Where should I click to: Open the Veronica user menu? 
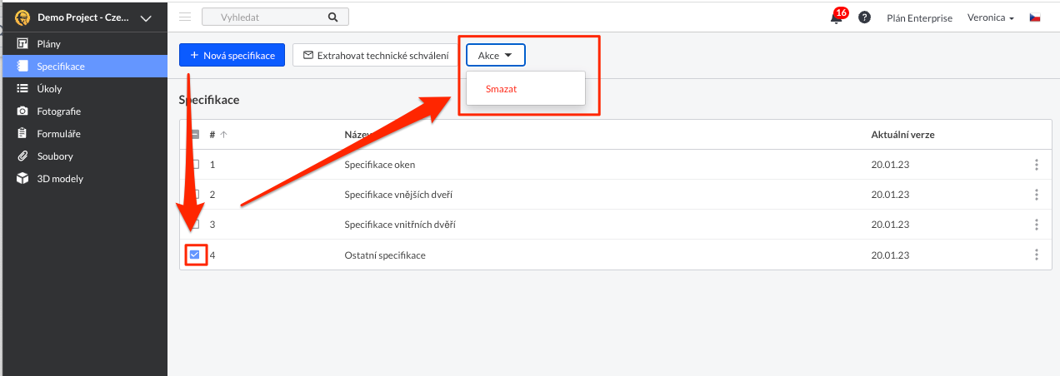point(990,17)
